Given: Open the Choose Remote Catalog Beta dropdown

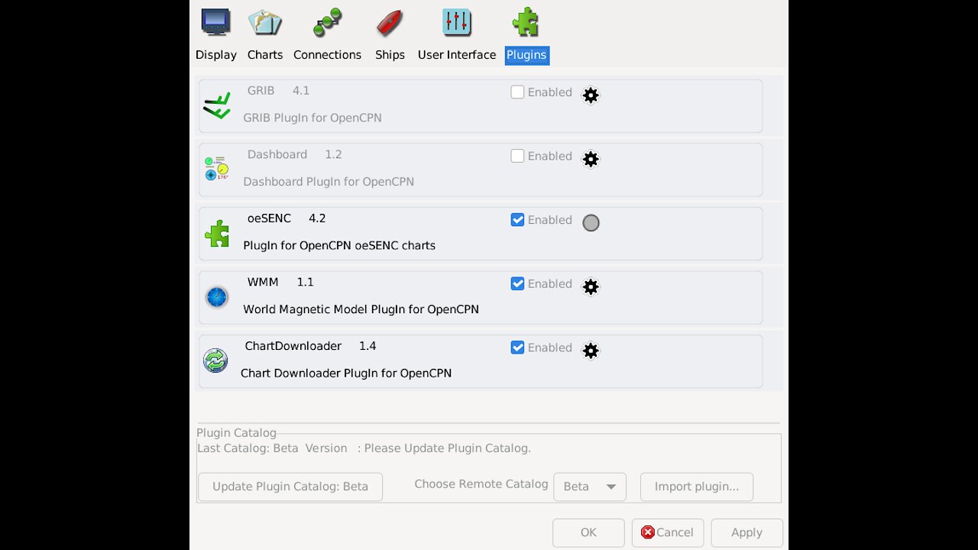Looking at the screenshot, I should coord(590,487).
